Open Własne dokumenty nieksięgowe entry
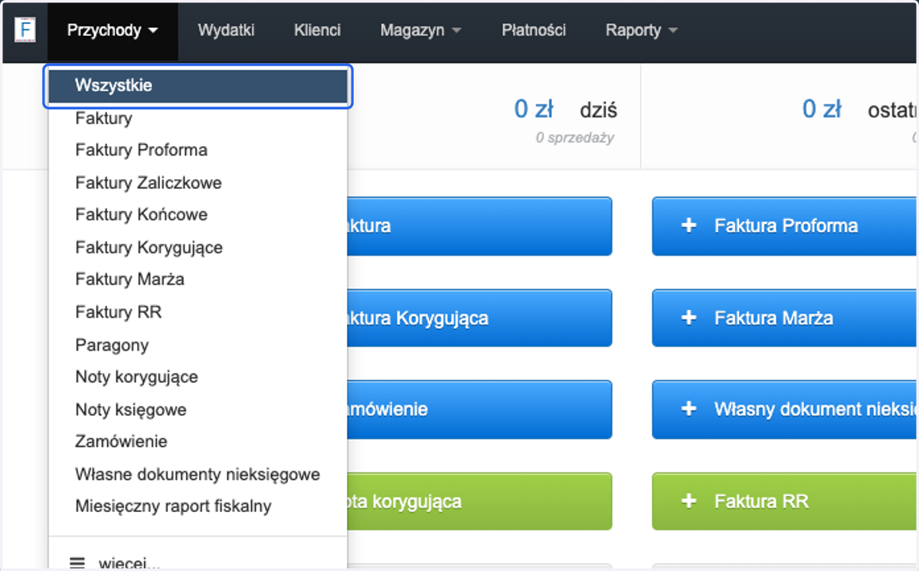This screenshot has height=571, width=919. pyautogui.click(x=198, y=475)
